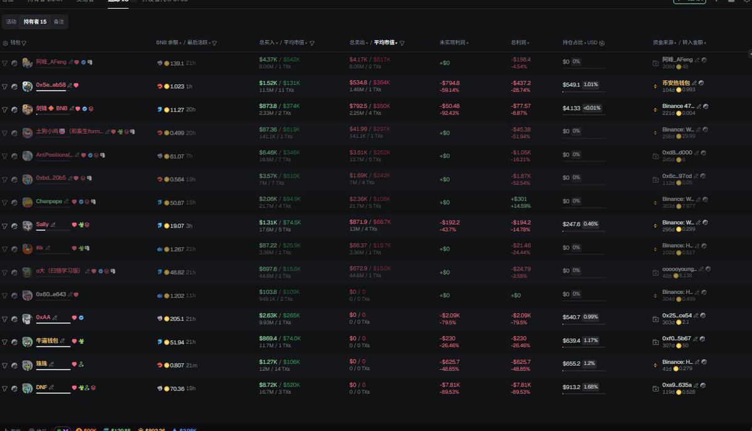This screenshot has width=752, height=431.
Task: Open filter funnel next to 总卖出 平均市值 header
Action: coord(402,43)
